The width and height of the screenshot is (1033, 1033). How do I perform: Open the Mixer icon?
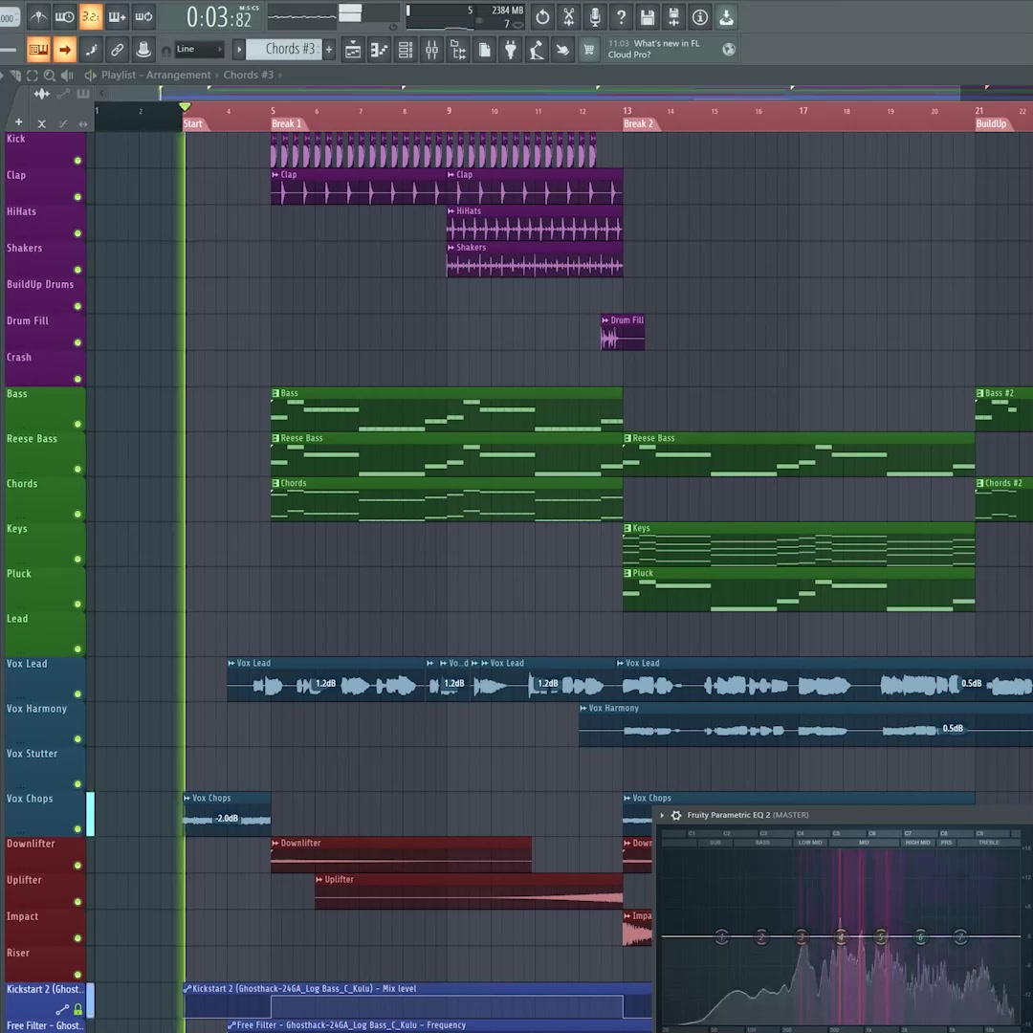tap(432, 50)
